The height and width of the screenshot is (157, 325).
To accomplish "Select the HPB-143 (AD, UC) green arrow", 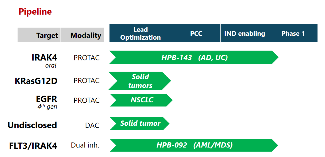I will 194,57.
